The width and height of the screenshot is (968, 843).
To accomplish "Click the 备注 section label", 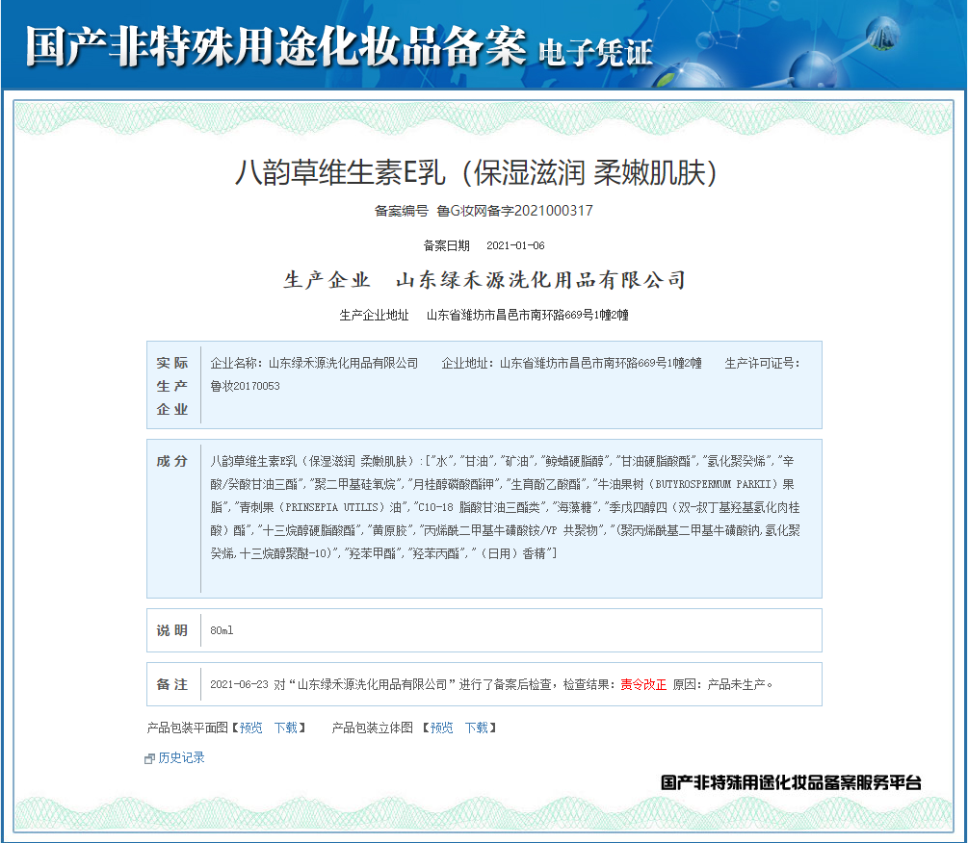I will click(172, 684).
